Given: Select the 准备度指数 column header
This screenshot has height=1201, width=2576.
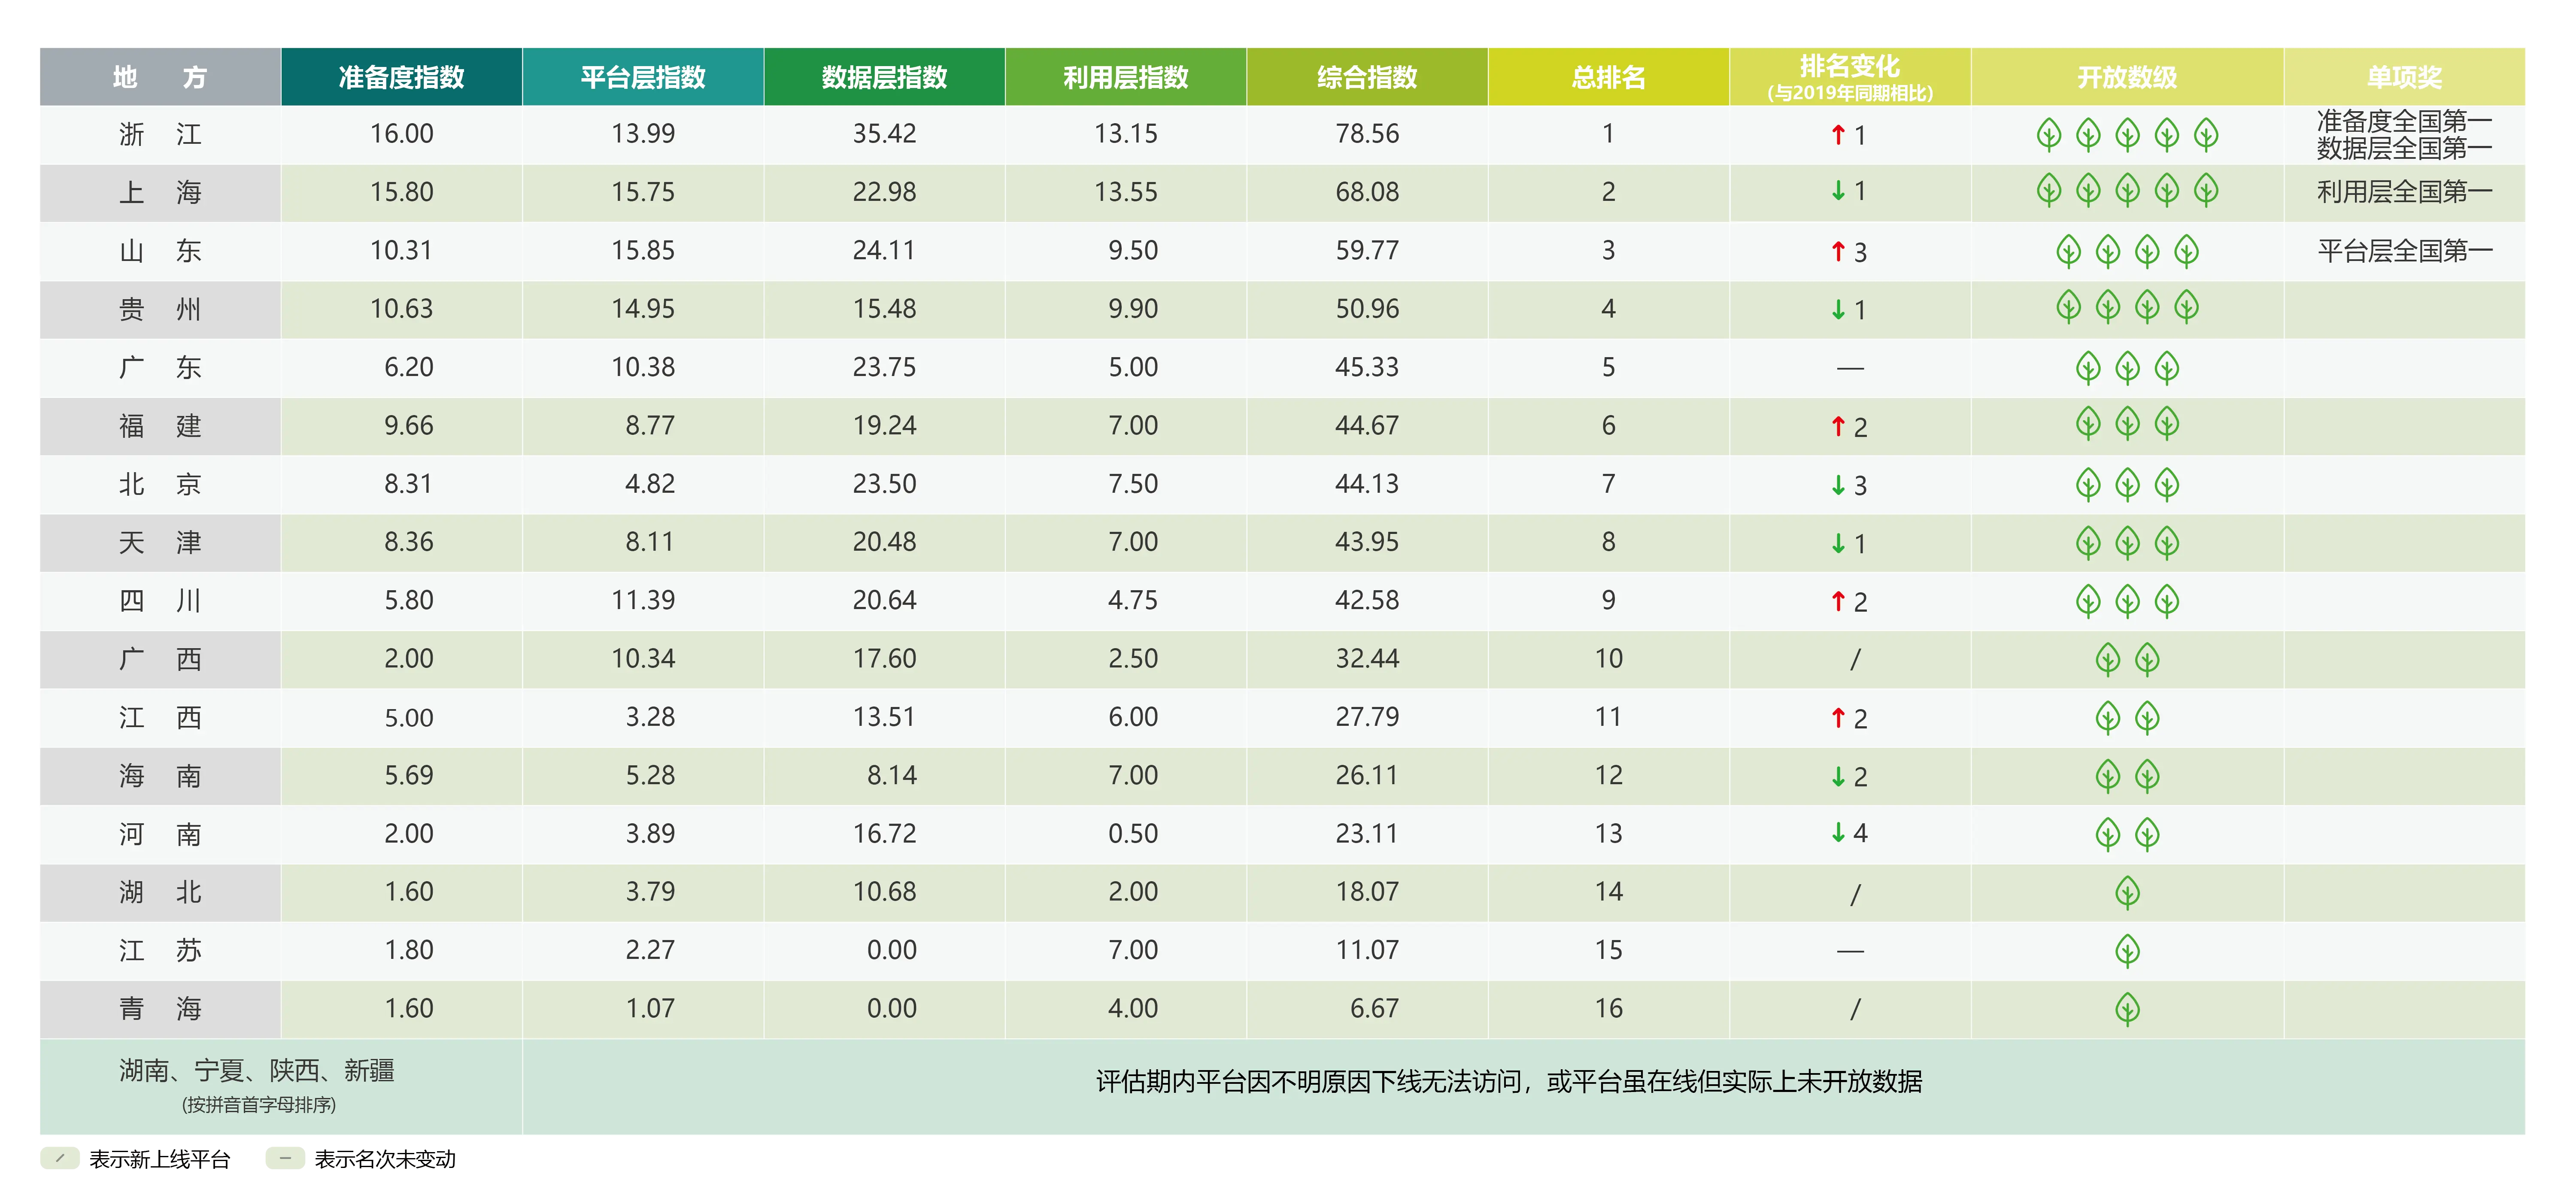Looking at the screenshot, I should click(x=401, y=76).
